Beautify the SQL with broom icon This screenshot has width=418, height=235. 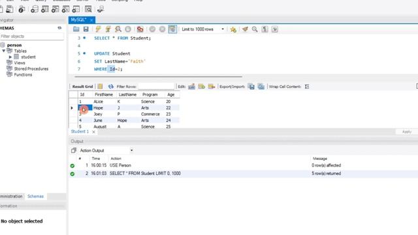coord(245,29)
